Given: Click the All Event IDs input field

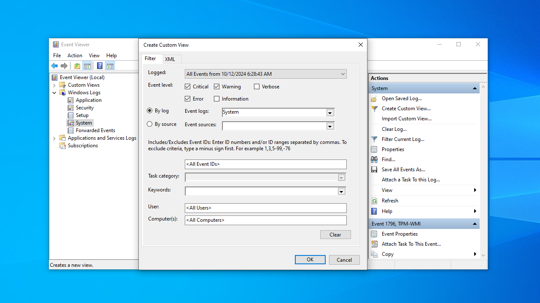Looking at the screenshot, I should [266, 164].
